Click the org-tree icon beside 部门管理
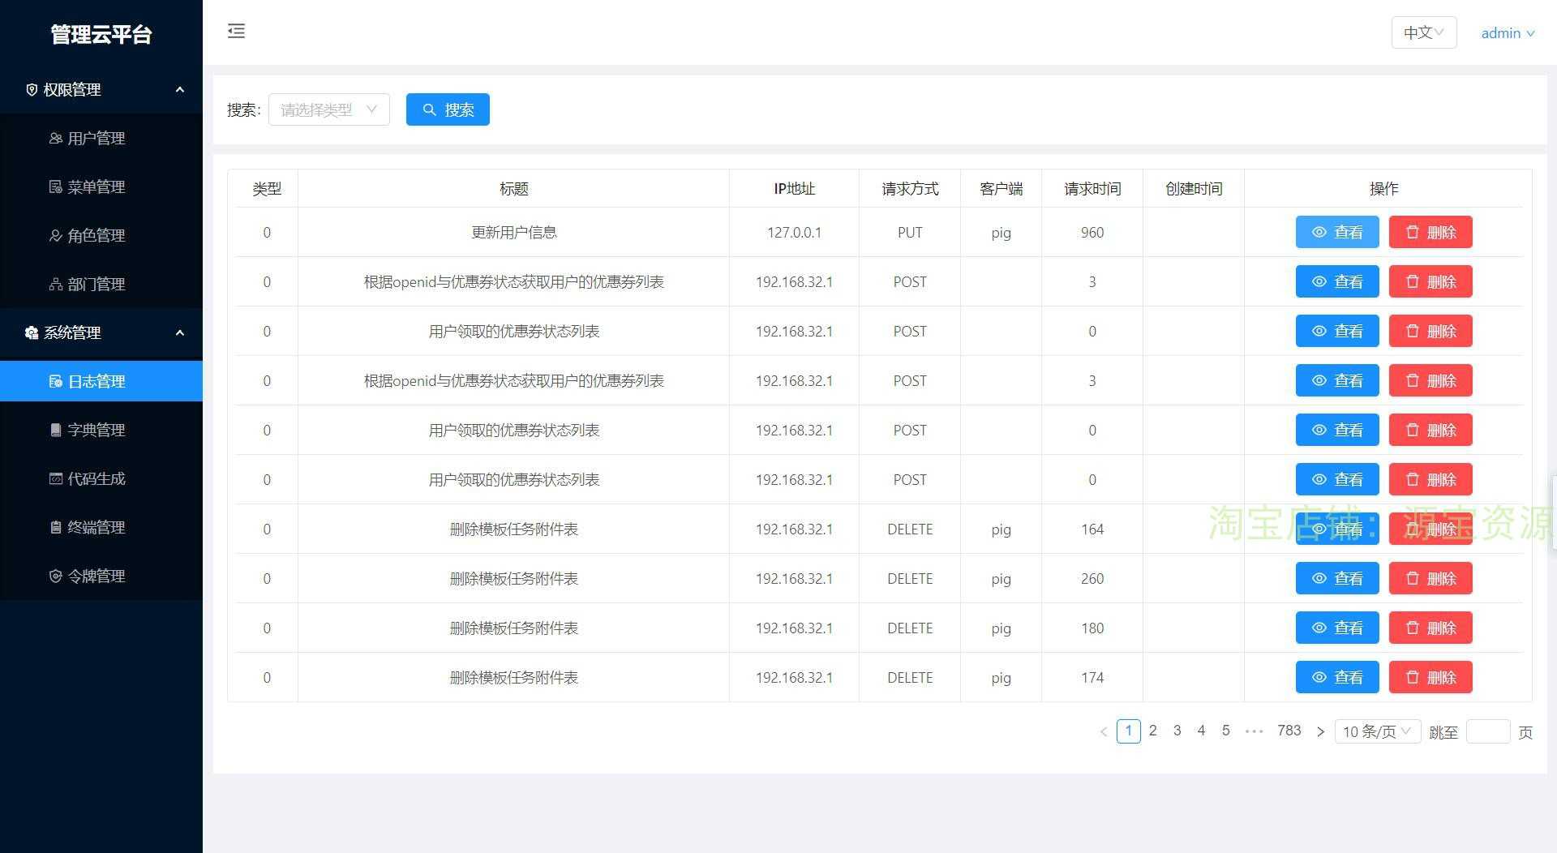Image resolution: width=1557 pixels, height=853 pixels. tap(55, 284)
